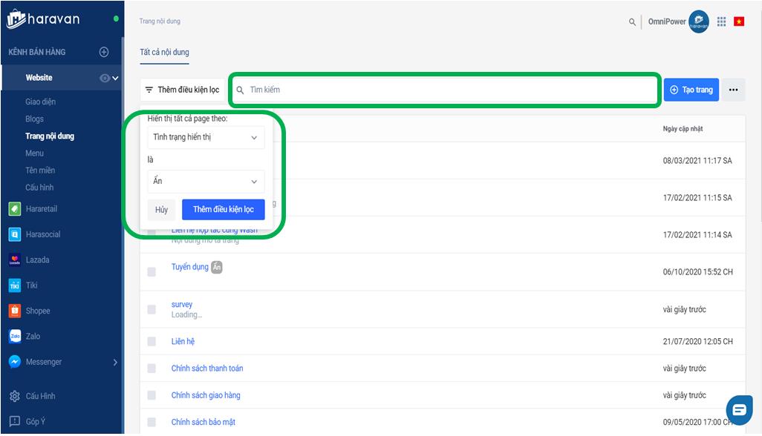This screenshot has width=762, height=436.
Task: Open Chính sách bảo mật page
Action: pos(203,423)
